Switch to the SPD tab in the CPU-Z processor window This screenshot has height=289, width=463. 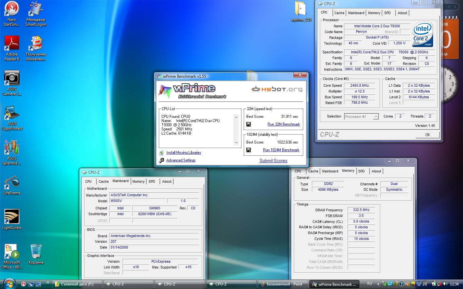coord(387,13)
